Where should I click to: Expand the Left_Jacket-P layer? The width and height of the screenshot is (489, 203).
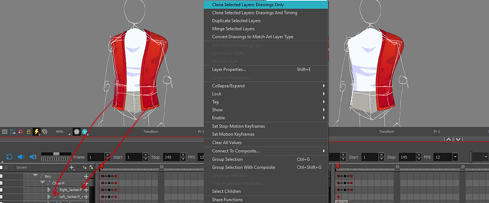[x=49, y=197]
